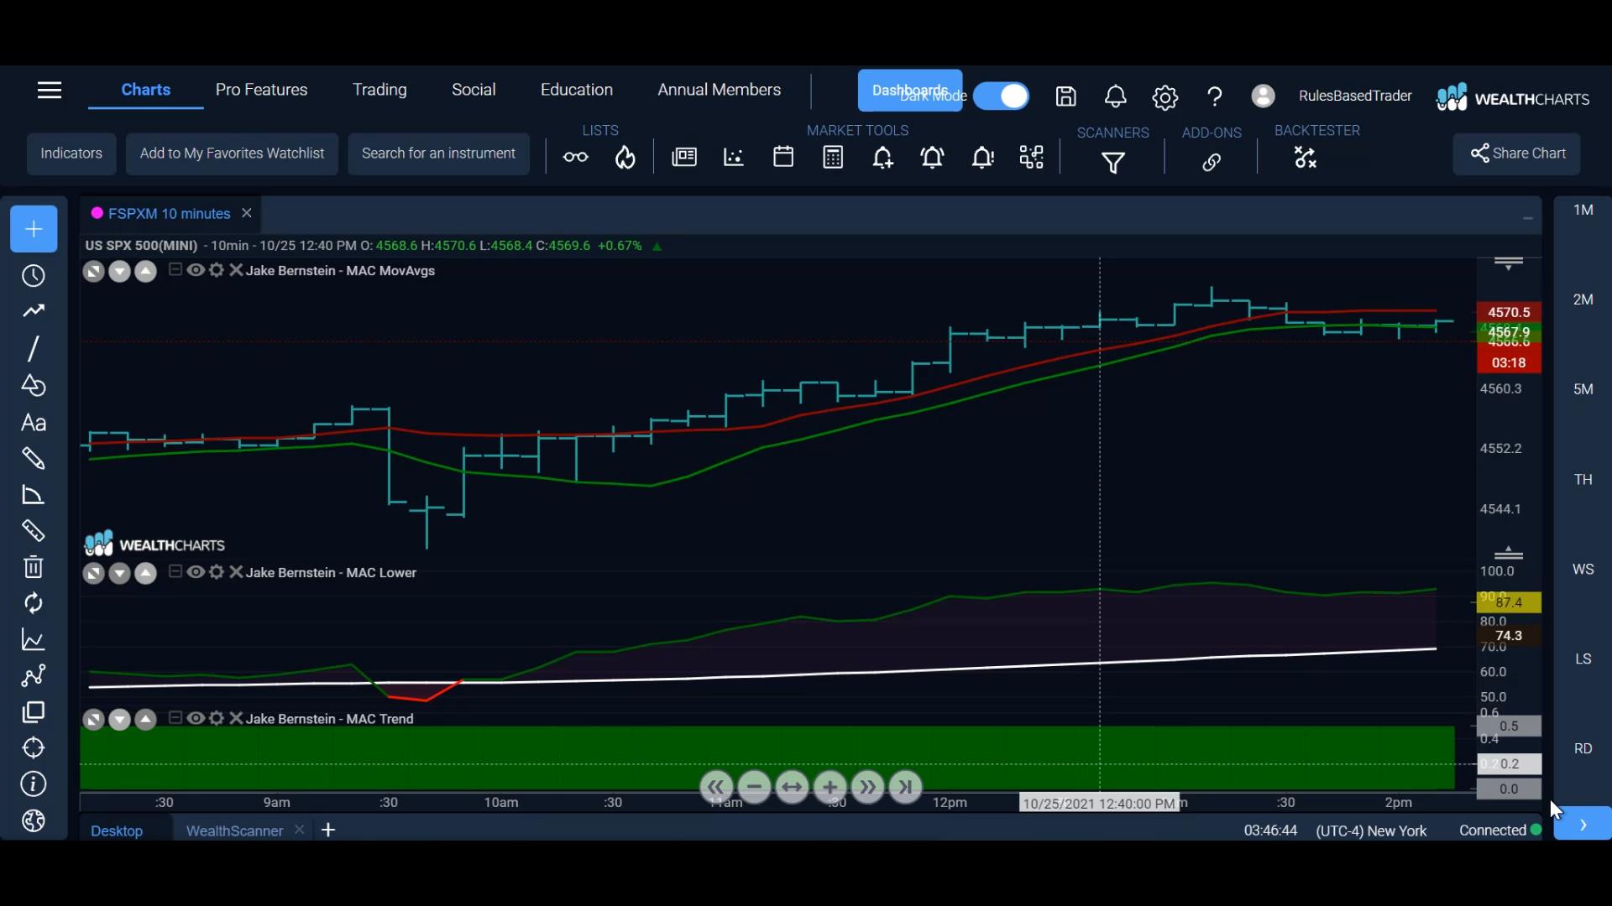
Task: Open the Education menu
Action: pyautogui.click(x=576, y=90)
